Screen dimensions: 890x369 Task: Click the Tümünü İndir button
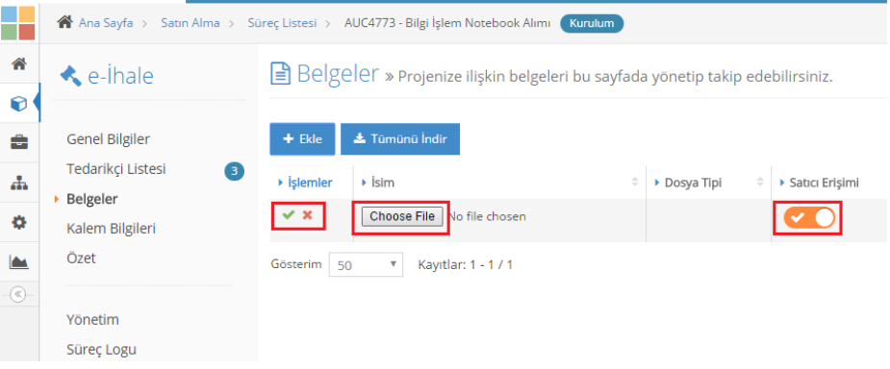[400, 139]
